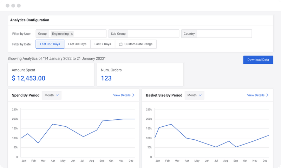The image size is (281, 168).
Task: Open the Month dropdown for Spend By Period
Action: pyautogui.click(x=52, y=95)
